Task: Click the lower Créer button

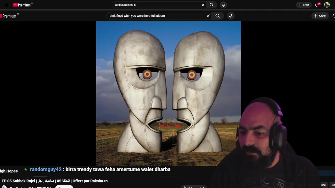Action: pyautogui.click(x=320, y=16)
